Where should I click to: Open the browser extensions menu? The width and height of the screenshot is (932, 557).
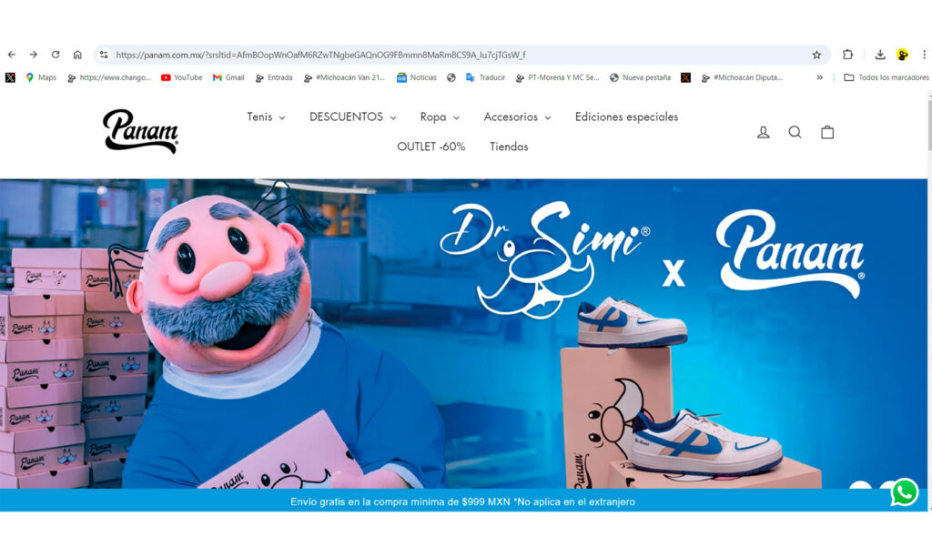tap(847, 55)
